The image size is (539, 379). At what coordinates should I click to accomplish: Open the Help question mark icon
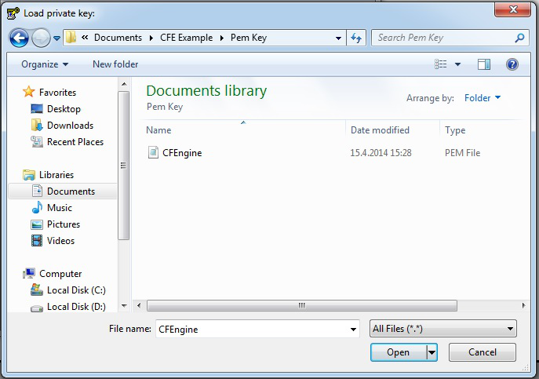(x=512, y=64)
